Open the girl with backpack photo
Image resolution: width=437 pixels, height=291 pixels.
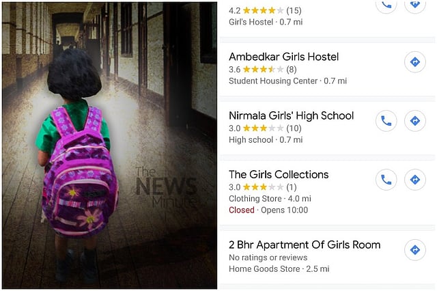click(x=109, y=145)
